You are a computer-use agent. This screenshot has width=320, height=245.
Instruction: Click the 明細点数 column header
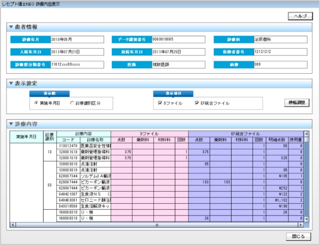coord(277,139)
